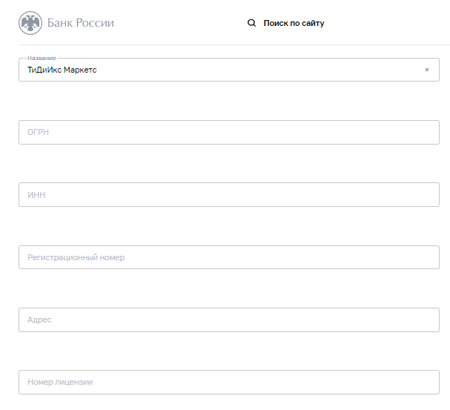Focus the Регистрационный номер field
This screenshot has width=450, height=410.
229,257
